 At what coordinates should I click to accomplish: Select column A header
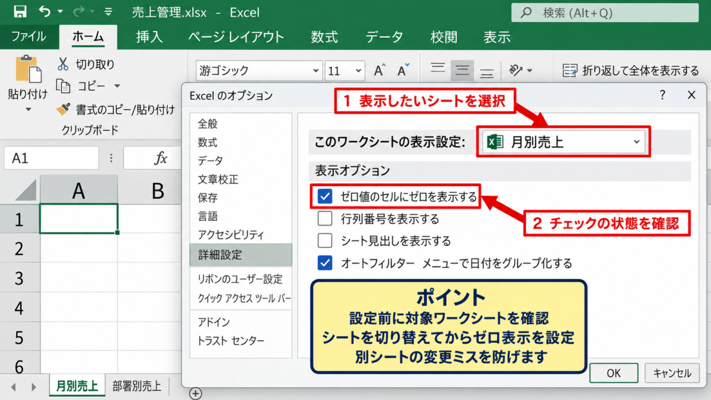point(79,191)
